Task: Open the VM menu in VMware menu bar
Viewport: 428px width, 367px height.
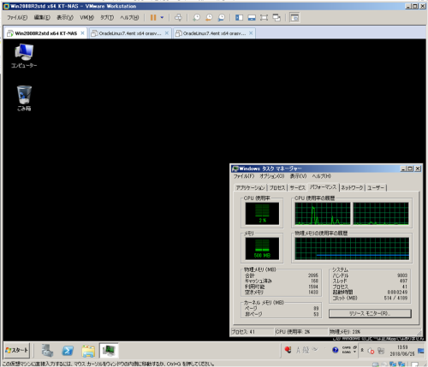Action: coord(86,18)
